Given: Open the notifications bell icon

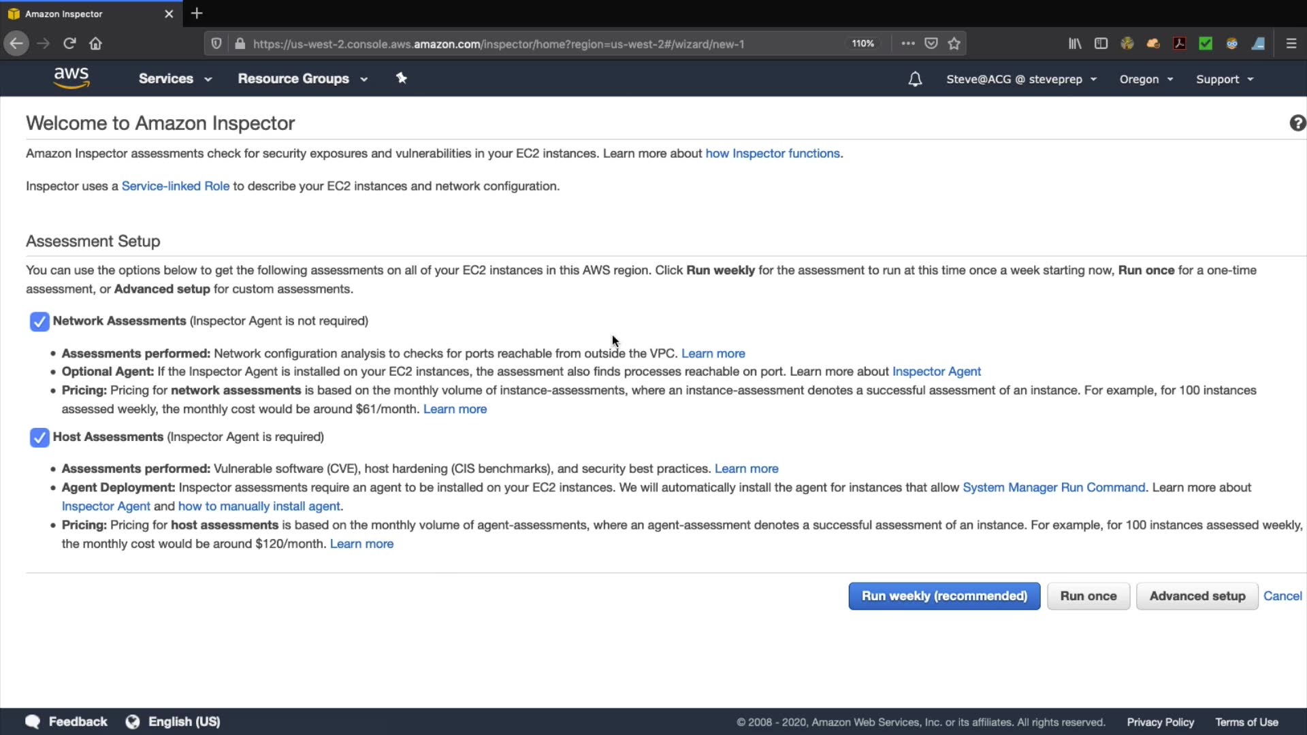Looking at the screenshot, I should [x=915, y=79].
